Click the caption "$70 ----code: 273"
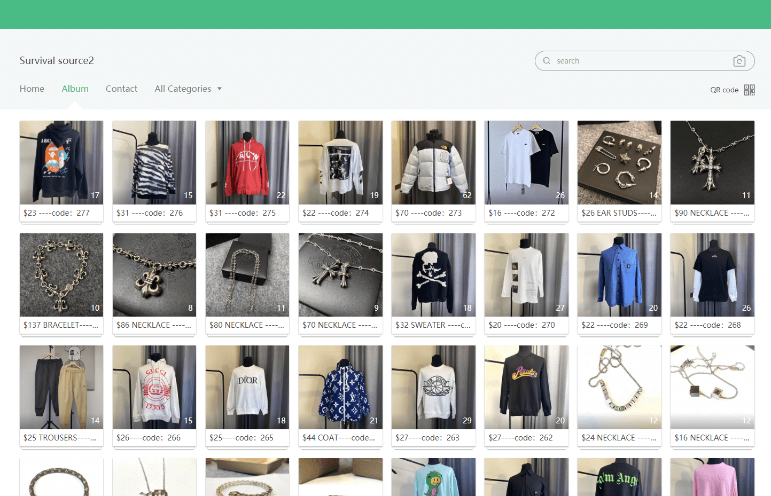 [429, 212]
